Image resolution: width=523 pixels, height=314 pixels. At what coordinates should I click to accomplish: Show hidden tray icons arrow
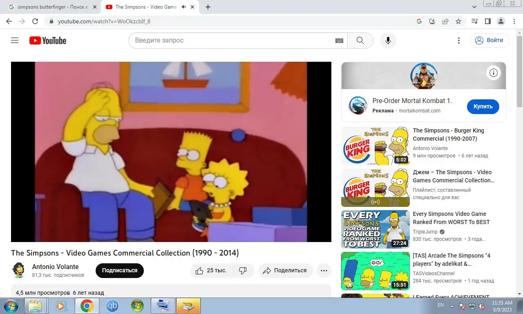coord(452,306)
